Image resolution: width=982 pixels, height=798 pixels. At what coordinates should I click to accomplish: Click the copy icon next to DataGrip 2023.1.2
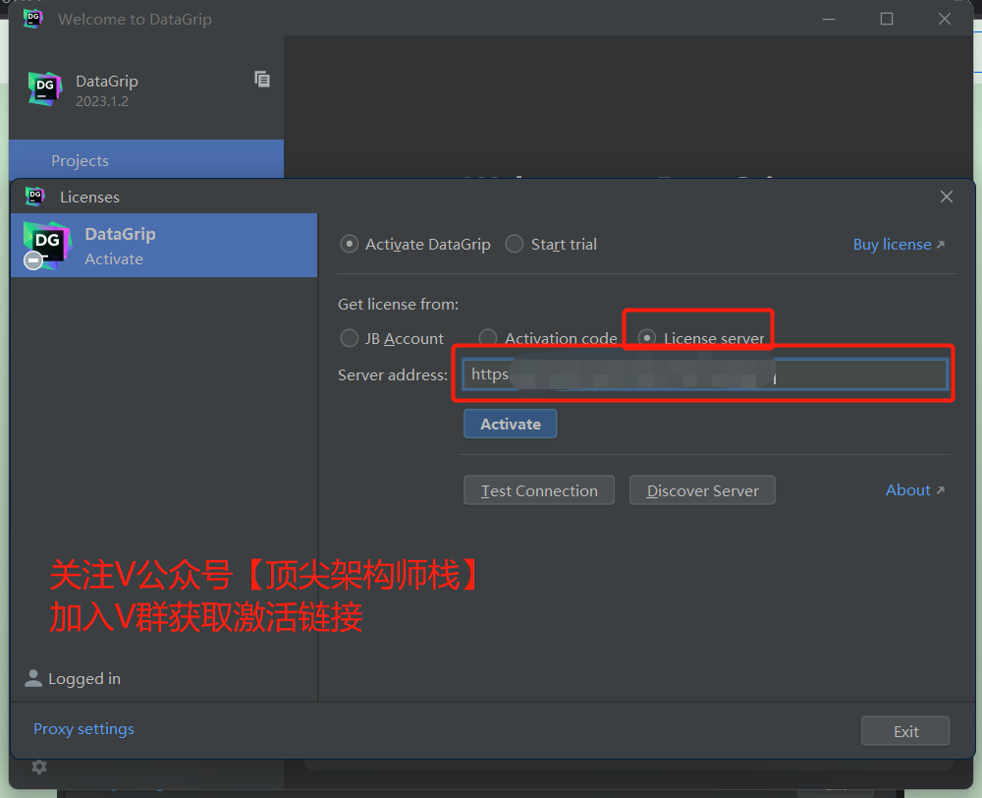tap(262, 79)
